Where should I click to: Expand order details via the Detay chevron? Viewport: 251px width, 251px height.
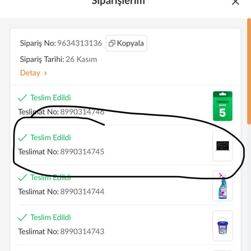[45, 73]
